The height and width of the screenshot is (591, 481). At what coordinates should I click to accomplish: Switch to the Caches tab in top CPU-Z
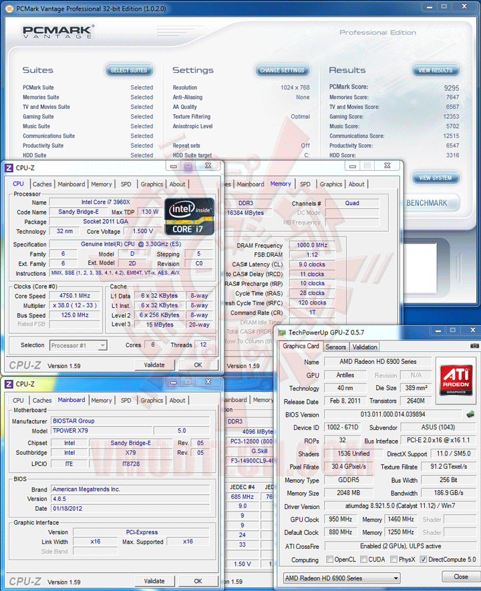point(42,184)
